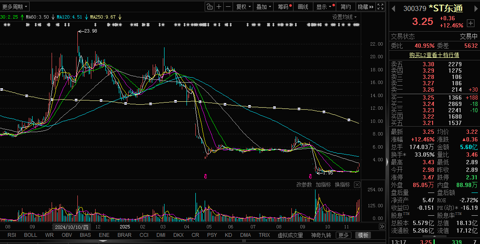This screenshot has width=480, height=244.
Task: Zoom in chart with plus icon
Action: [x=219, y=7]
